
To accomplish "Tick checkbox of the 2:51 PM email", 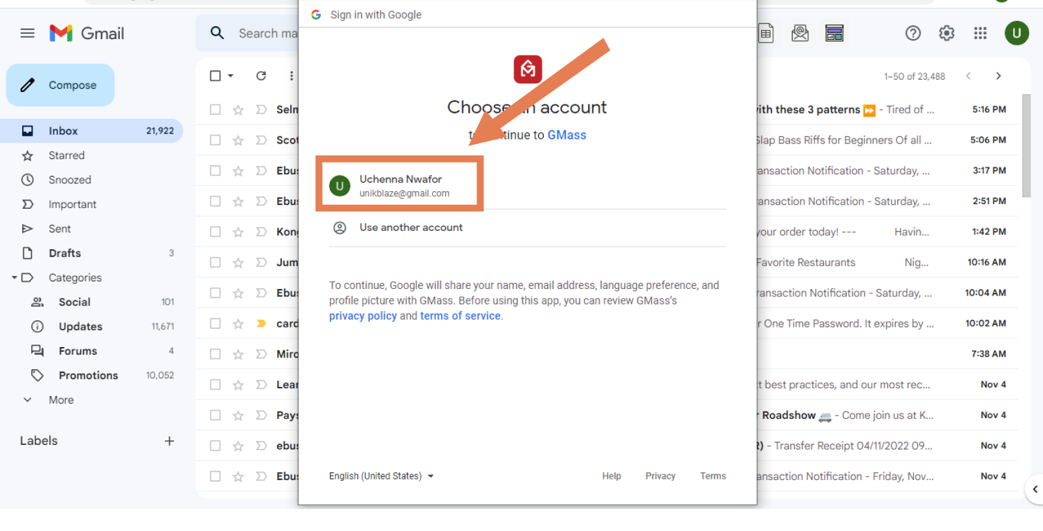I will coord(215,201).
